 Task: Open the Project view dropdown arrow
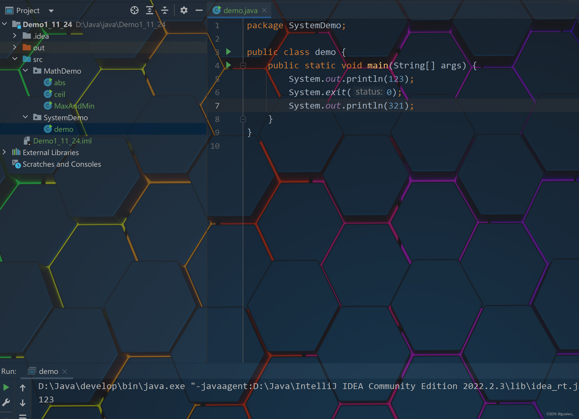pos(51,11)
